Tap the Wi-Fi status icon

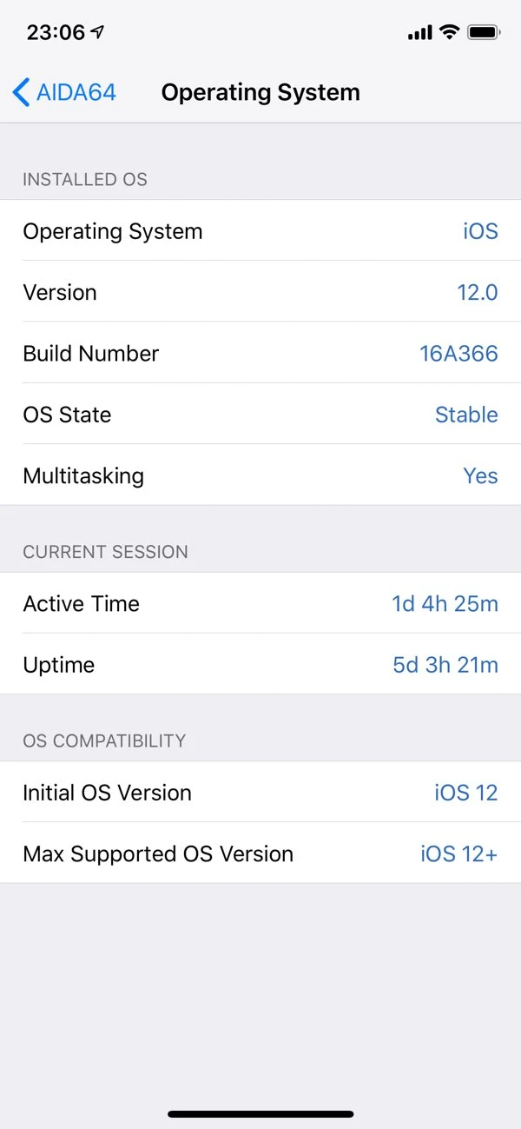pos(449,33)
